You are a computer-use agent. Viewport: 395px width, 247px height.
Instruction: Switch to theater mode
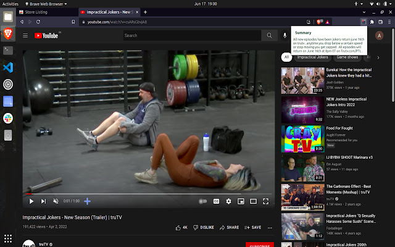(253, 201)
